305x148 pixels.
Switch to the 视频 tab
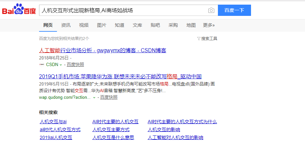click(x=84, y=25)
